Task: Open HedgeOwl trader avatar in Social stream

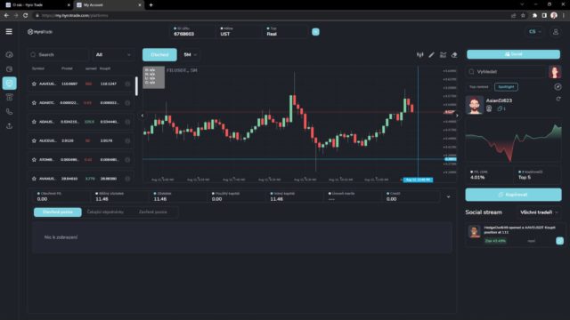Action: pos(474,231)
